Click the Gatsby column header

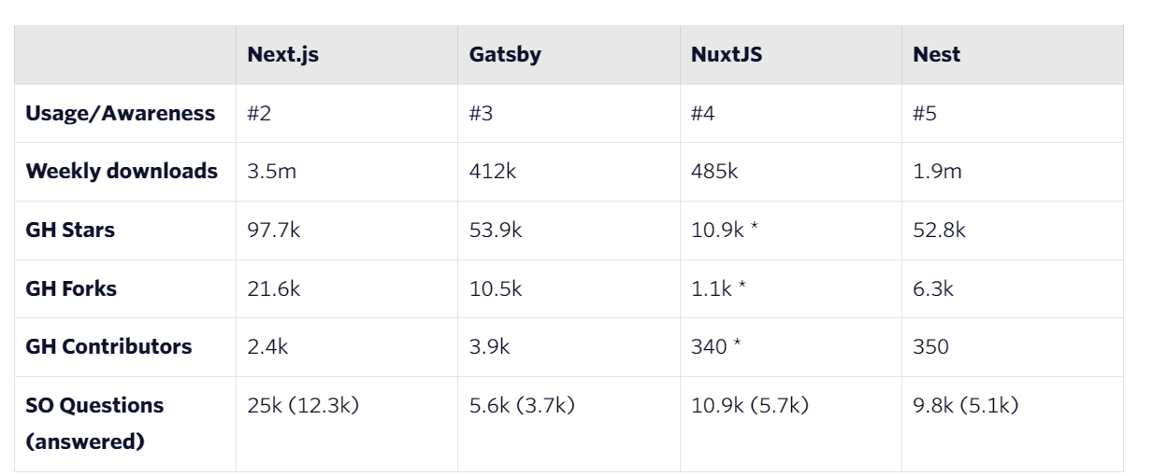coord(505,54)
